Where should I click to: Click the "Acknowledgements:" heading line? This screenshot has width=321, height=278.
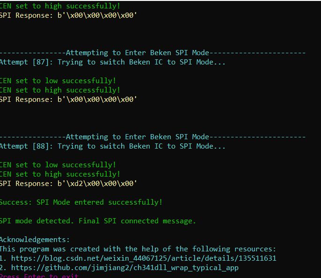pyautogui.click(x=35, y=240)
